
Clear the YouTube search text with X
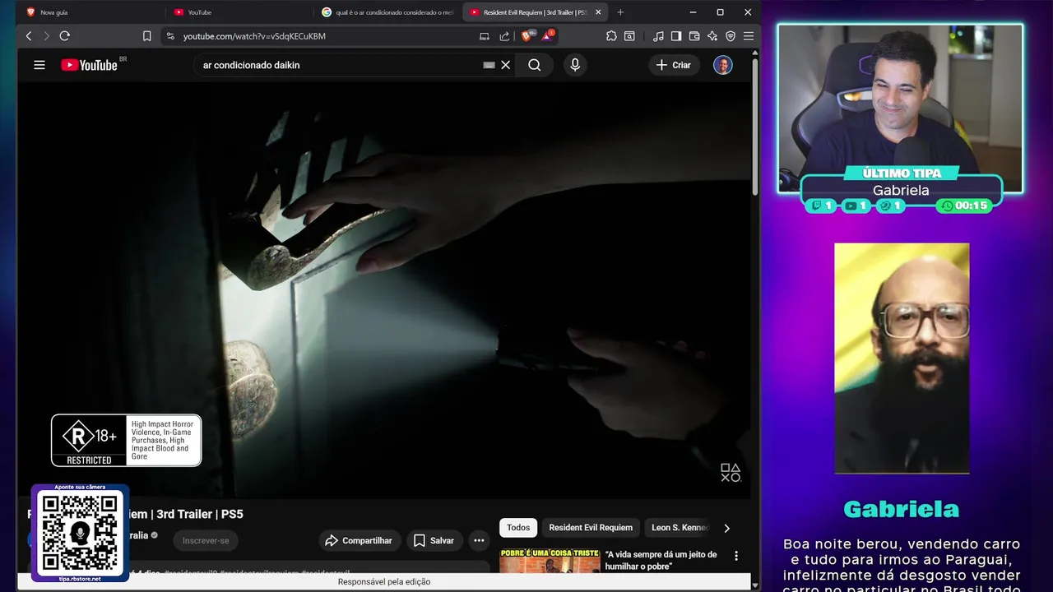[506, 65]
